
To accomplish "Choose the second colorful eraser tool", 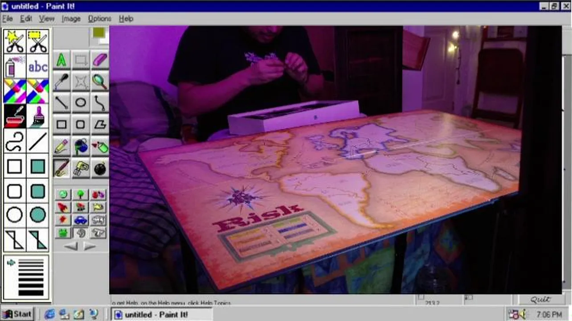I will (x=38, y=91).
